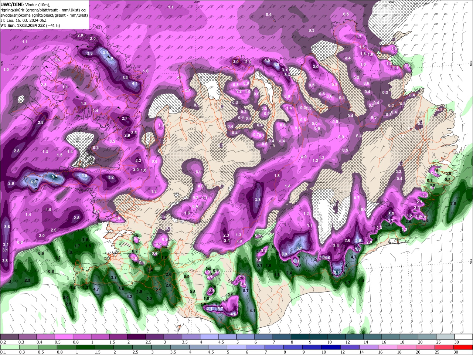
Task: Click the navy rain-scale swatch between 10 and 12
Action: pyautogui.click(x=331, y=347)
